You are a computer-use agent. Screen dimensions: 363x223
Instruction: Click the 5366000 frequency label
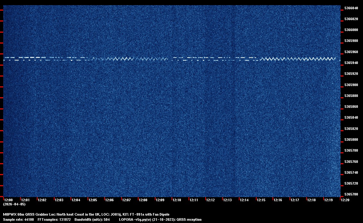[x=351, y=30]
